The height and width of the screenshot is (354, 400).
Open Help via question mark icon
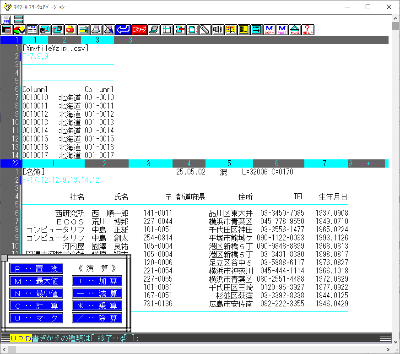tap(308, 30)
